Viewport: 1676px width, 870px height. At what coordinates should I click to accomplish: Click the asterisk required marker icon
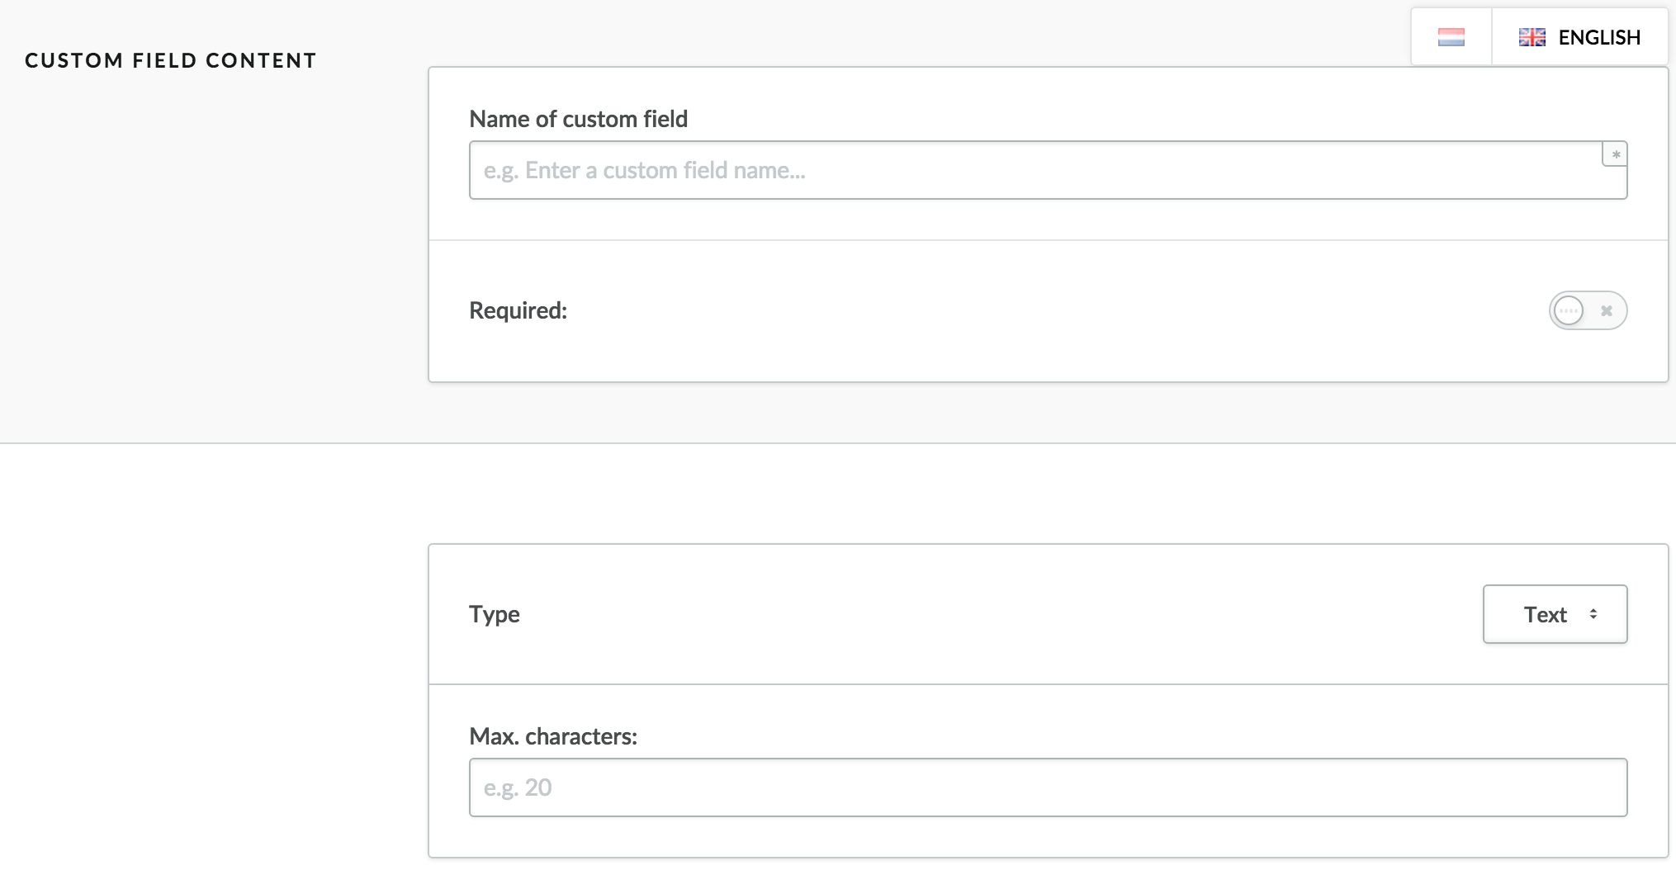[x=1616, y=154]
